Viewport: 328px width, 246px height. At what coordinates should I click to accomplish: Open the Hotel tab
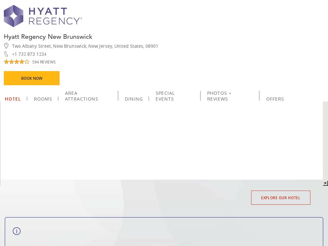pos(13,99)
